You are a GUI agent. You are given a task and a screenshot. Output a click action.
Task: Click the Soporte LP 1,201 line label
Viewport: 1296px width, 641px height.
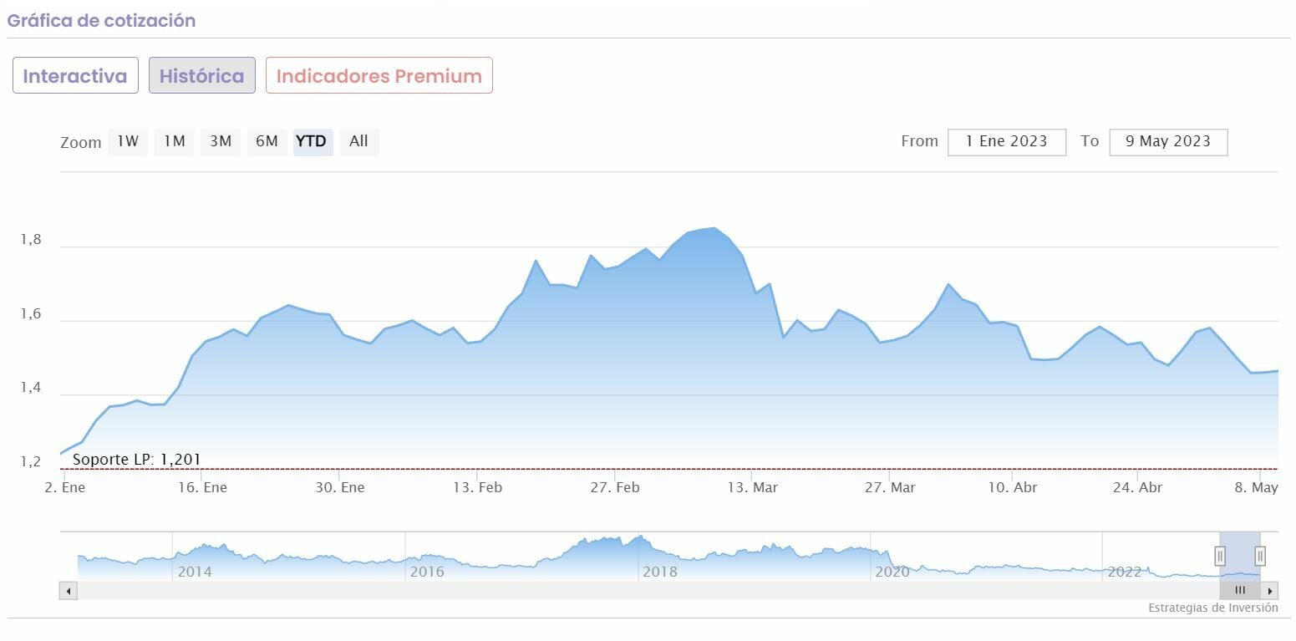point(136,460)
